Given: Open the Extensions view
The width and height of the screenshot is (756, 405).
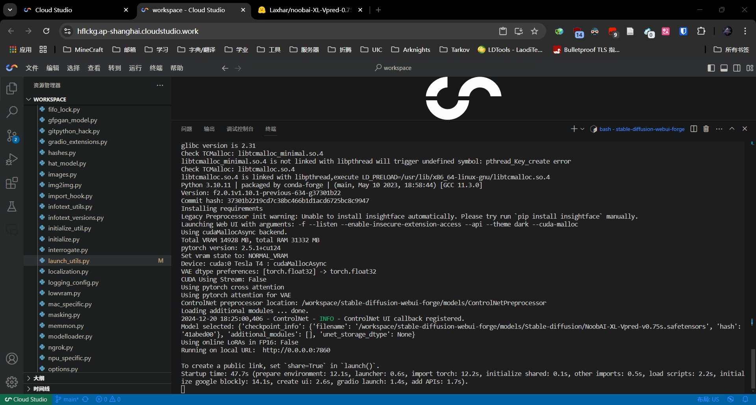Looking at the screenshot, I should [12, 183].
